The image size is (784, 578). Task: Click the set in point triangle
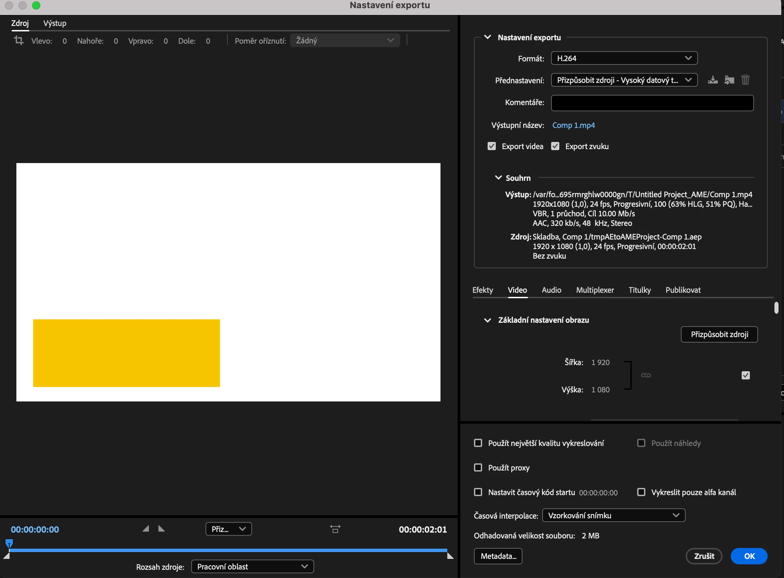point(146,529)
